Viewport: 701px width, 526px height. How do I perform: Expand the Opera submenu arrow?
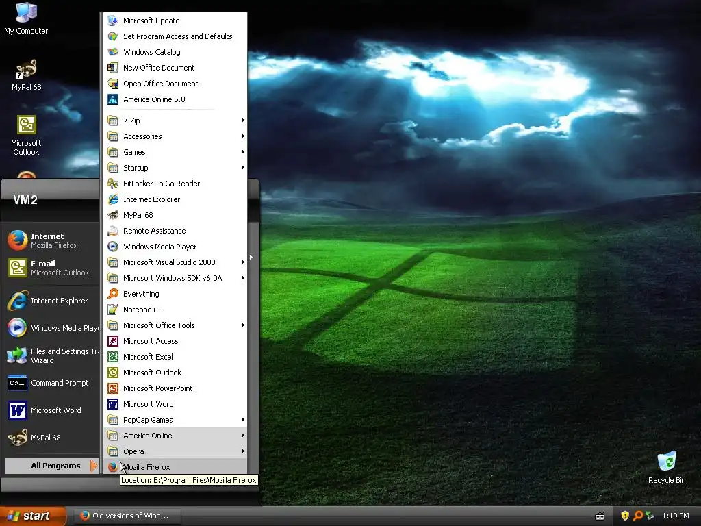coord(243,451)
